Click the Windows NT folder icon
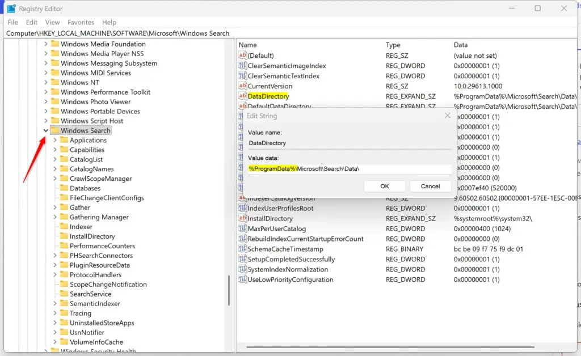The height and width of the screenshot is (356, 581). [x=55, y=82]
